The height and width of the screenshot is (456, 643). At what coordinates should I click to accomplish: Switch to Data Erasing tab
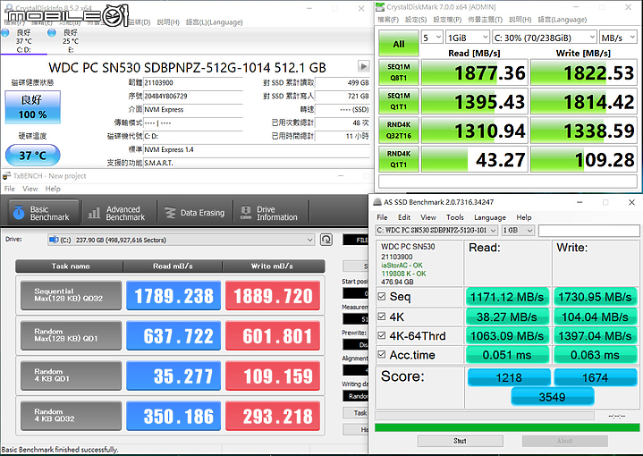click(195, 213)
